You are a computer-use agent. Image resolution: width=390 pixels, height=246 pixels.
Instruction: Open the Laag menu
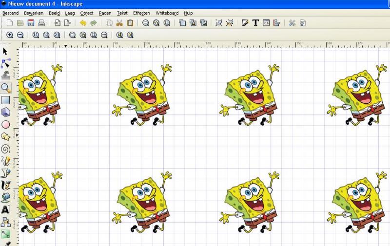pyautogui.click(x=70, y=13)
